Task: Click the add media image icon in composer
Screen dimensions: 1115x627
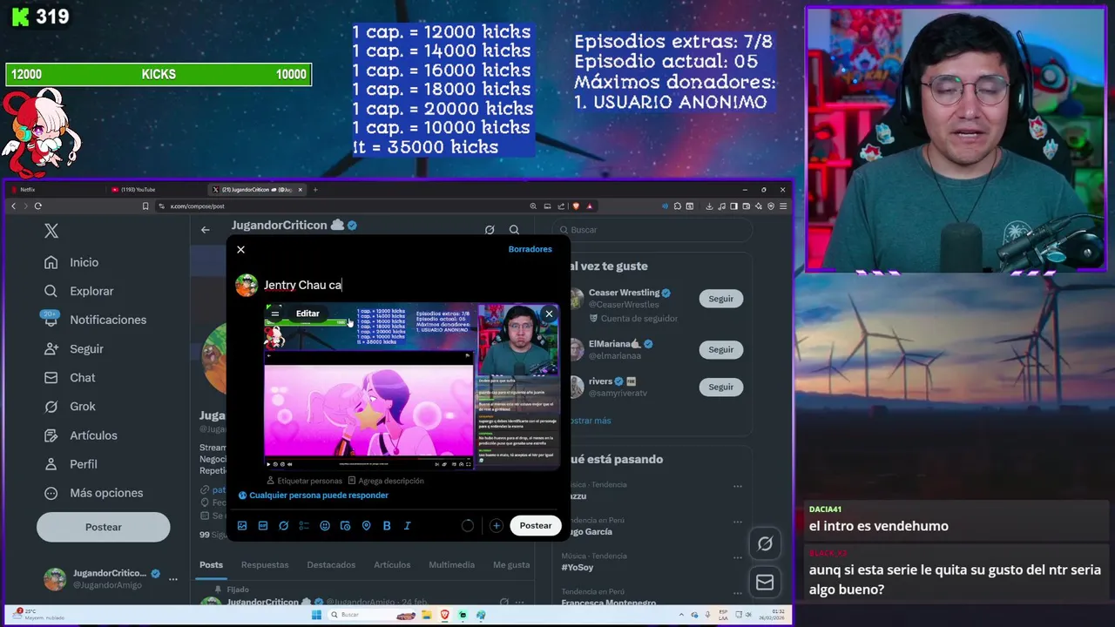Action: click(x=242, y=526)
